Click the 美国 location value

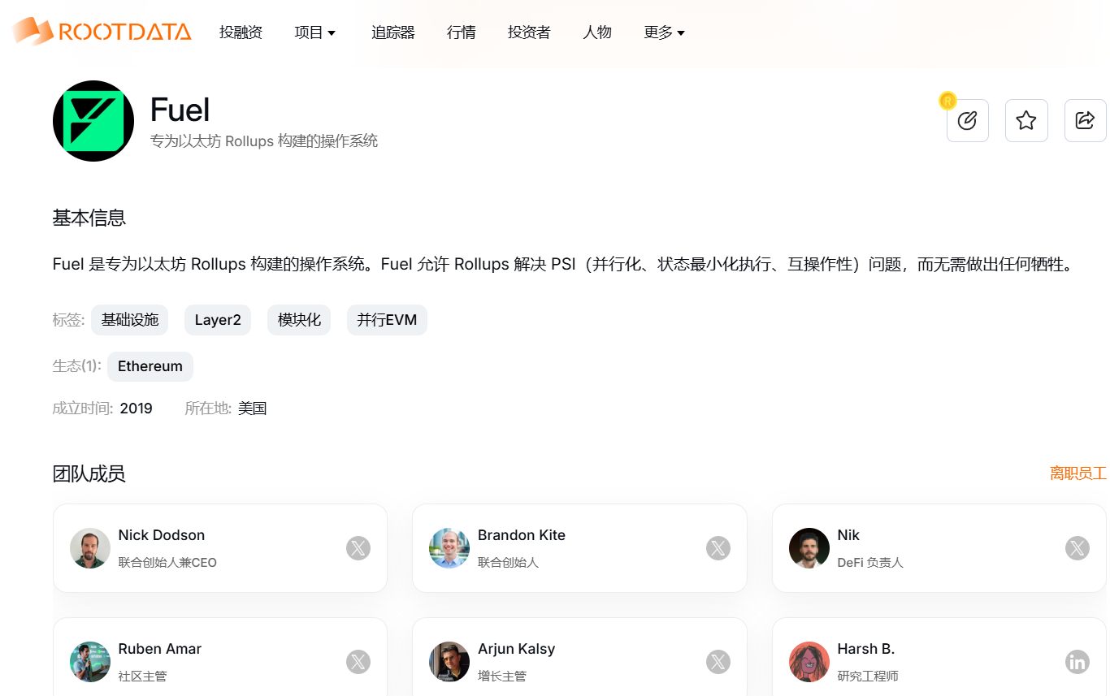coord(253,409)
